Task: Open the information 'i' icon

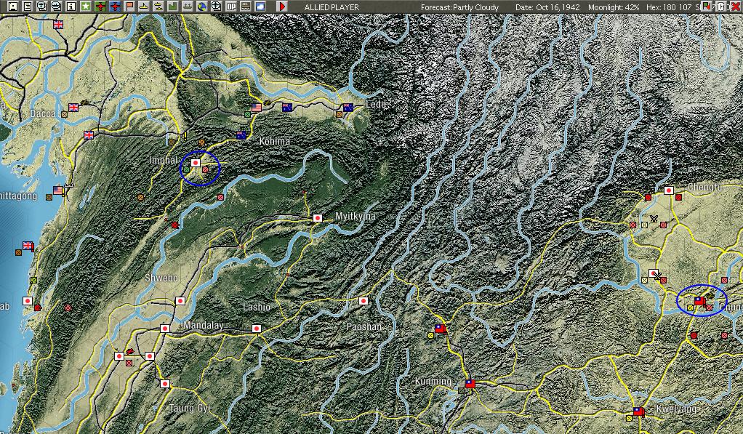Action: pyautogui.click(x=71, y=7)
